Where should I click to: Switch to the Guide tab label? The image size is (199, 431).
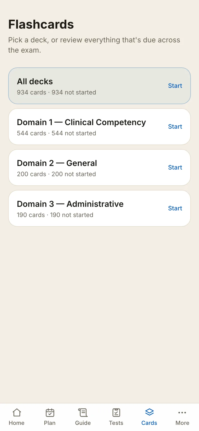click(83, 423)
